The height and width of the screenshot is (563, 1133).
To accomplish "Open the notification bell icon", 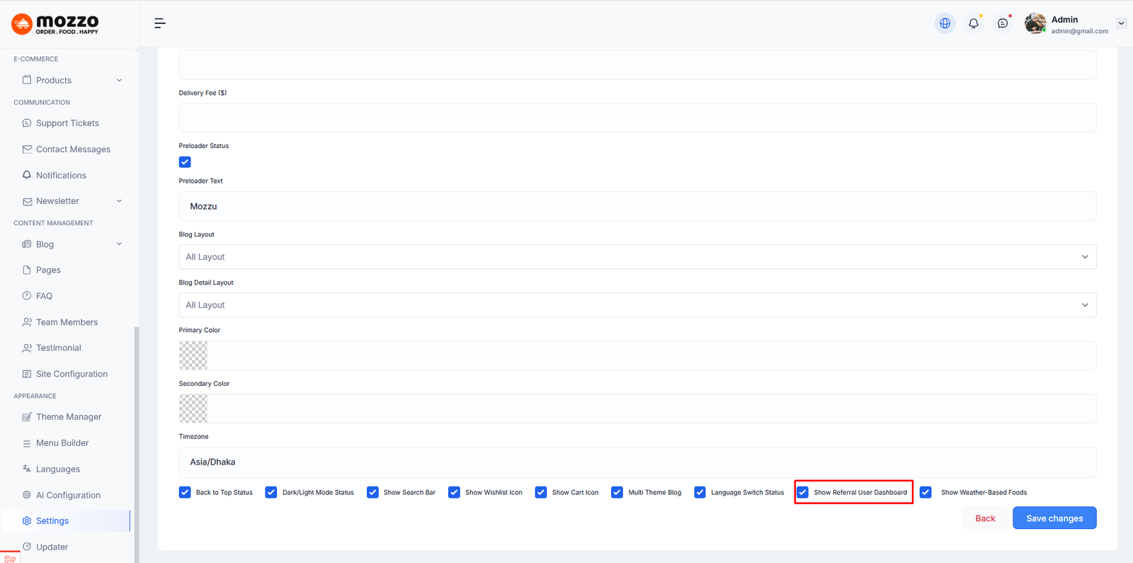I will (974, 23).
